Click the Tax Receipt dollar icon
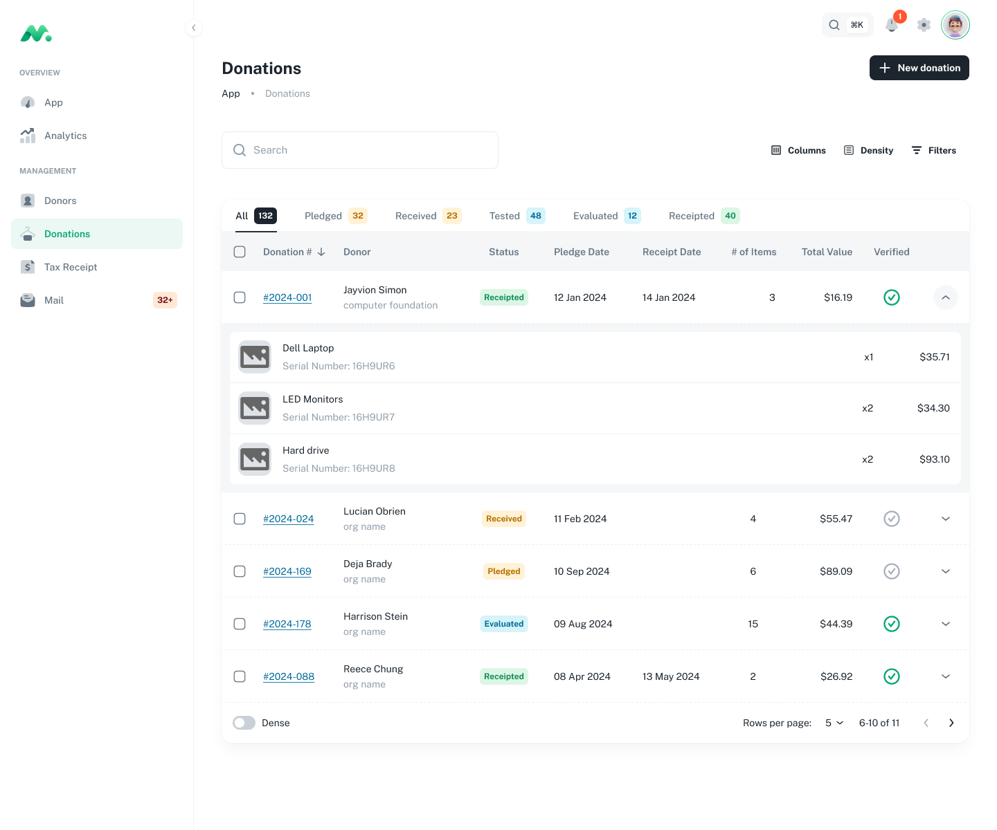 tap(28, 266)
